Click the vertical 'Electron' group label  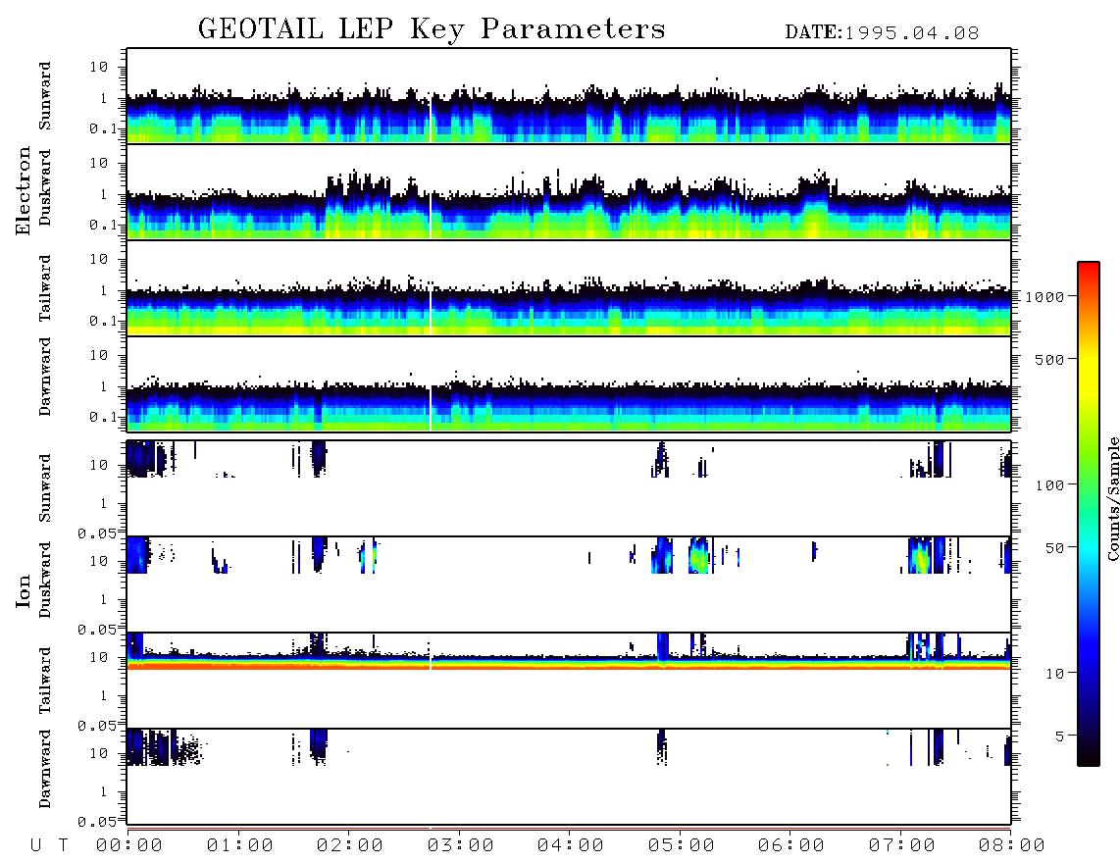coord(23,190)
